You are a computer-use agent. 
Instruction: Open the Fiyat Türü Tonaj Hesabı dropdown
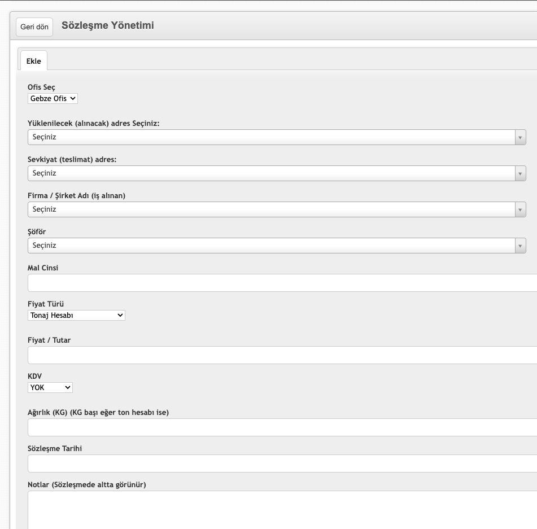click(76, 316)
